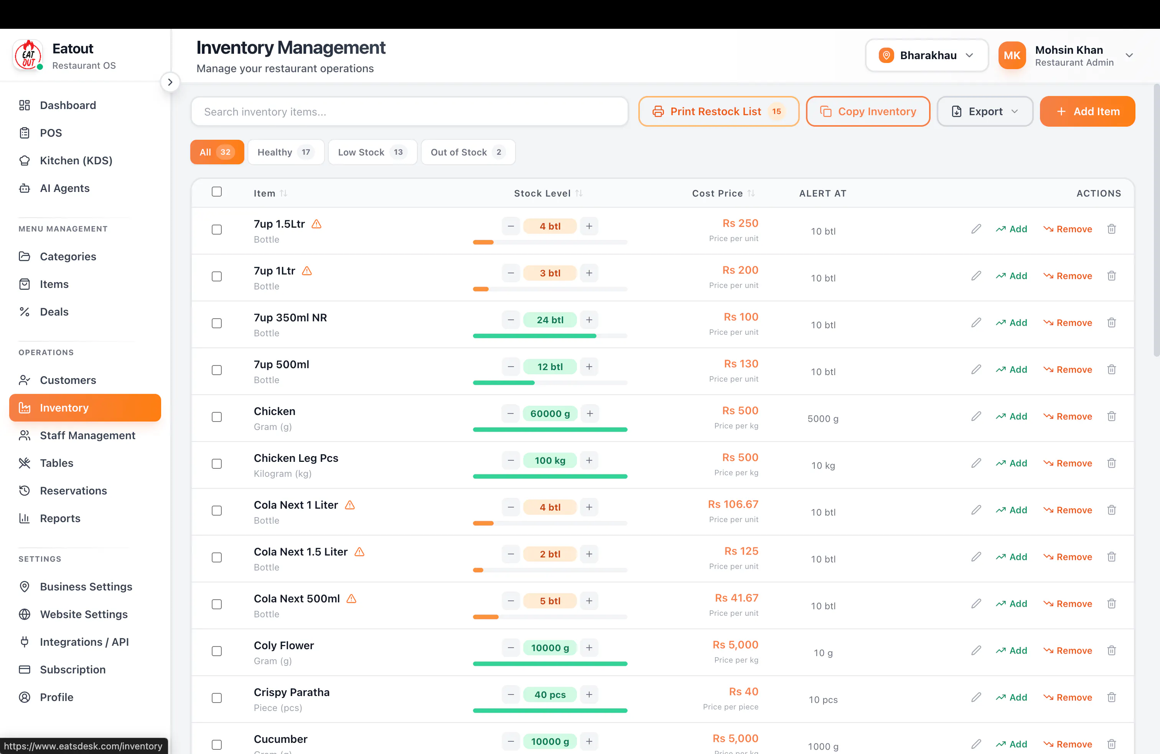
Task: View the Out of Stock tab
Action: (x=468, y=152)
